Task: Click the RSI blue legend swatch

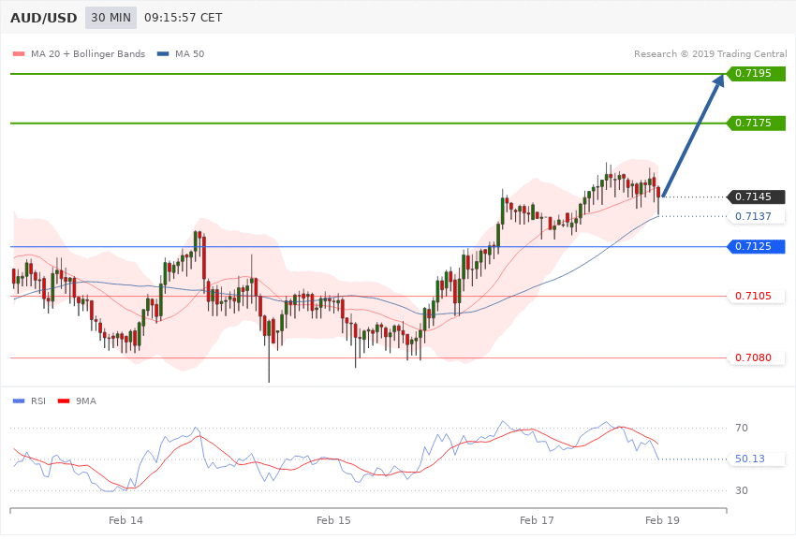Action: click(x=19, y=401)
